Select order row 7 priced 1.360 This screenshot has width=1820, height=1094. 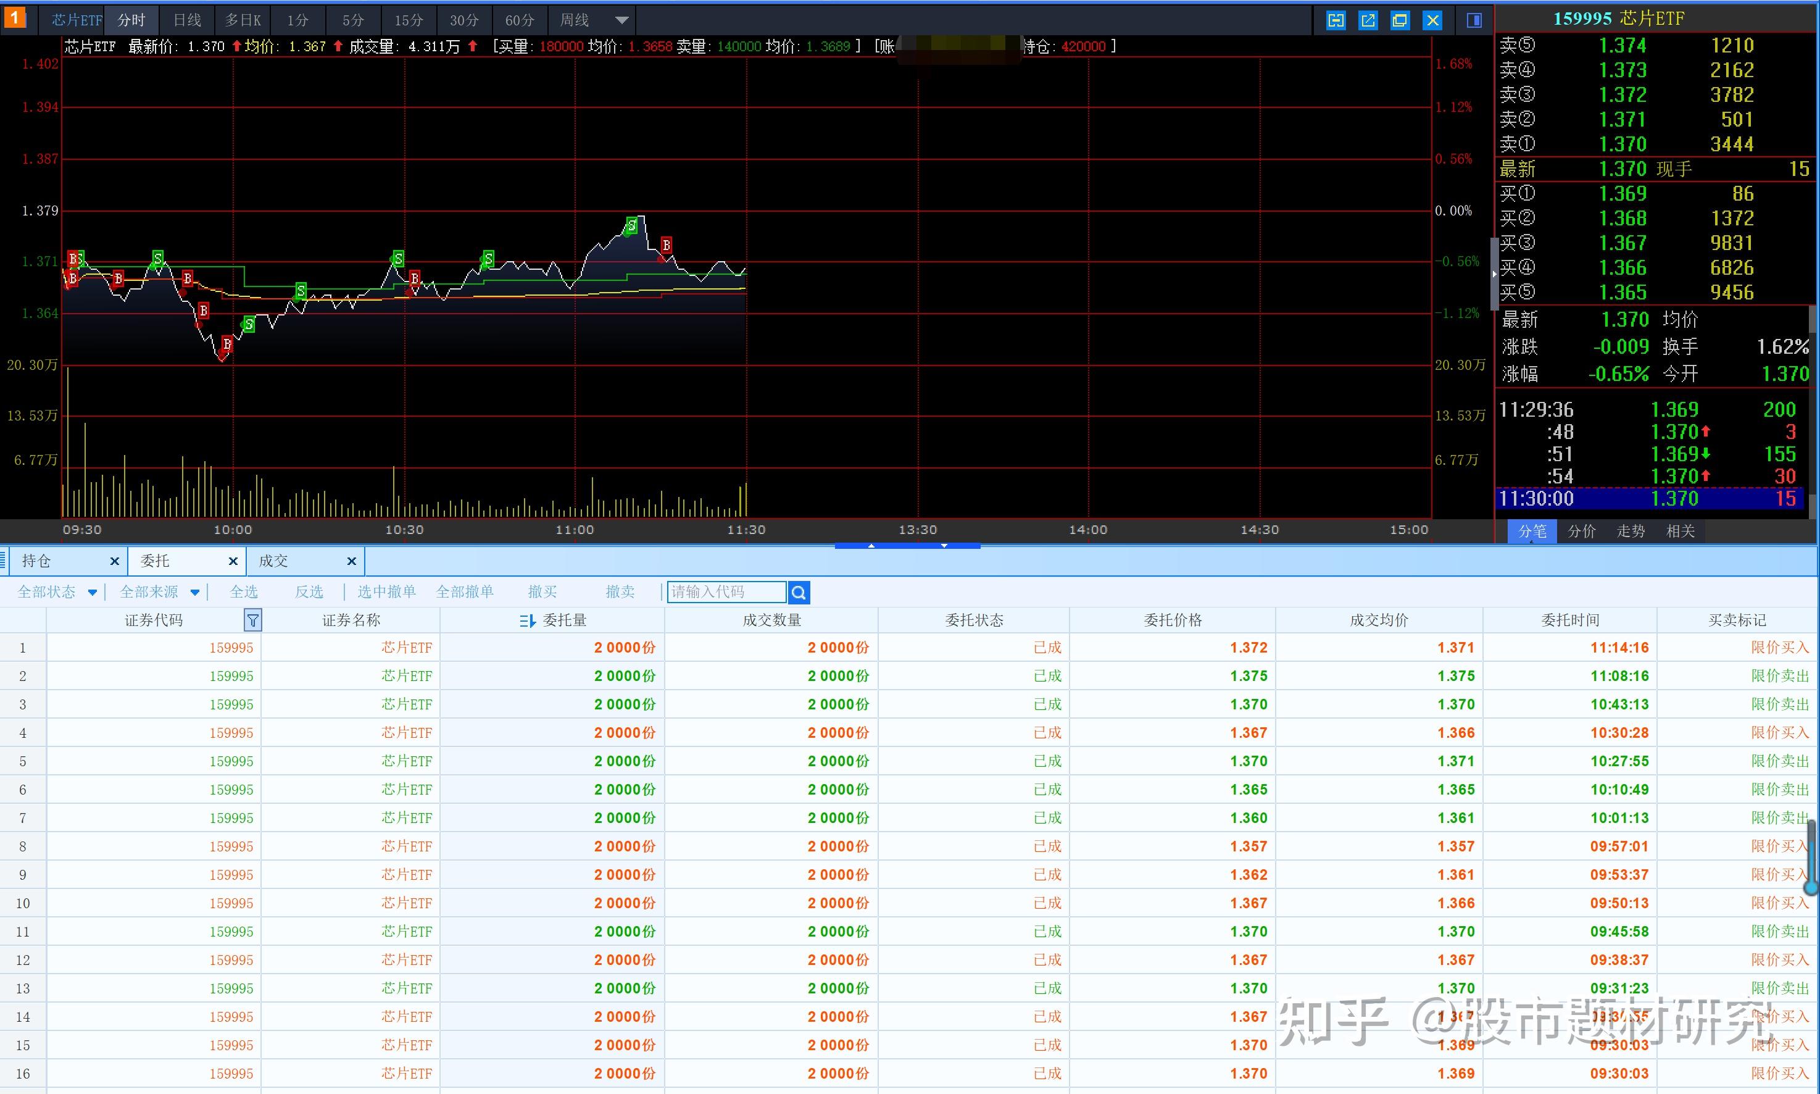tap(908, 818)
